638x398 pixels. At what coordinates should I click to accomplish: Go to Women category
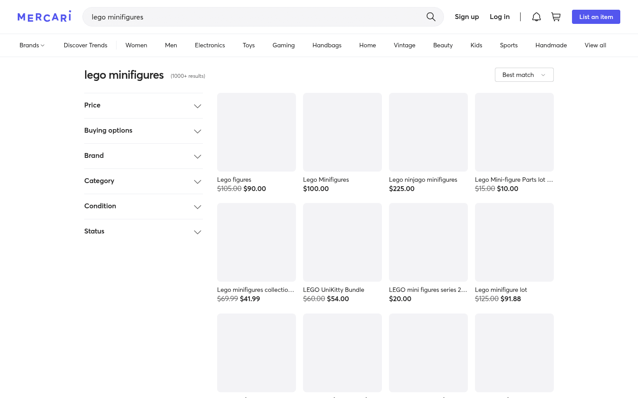[x=136, y=45]
